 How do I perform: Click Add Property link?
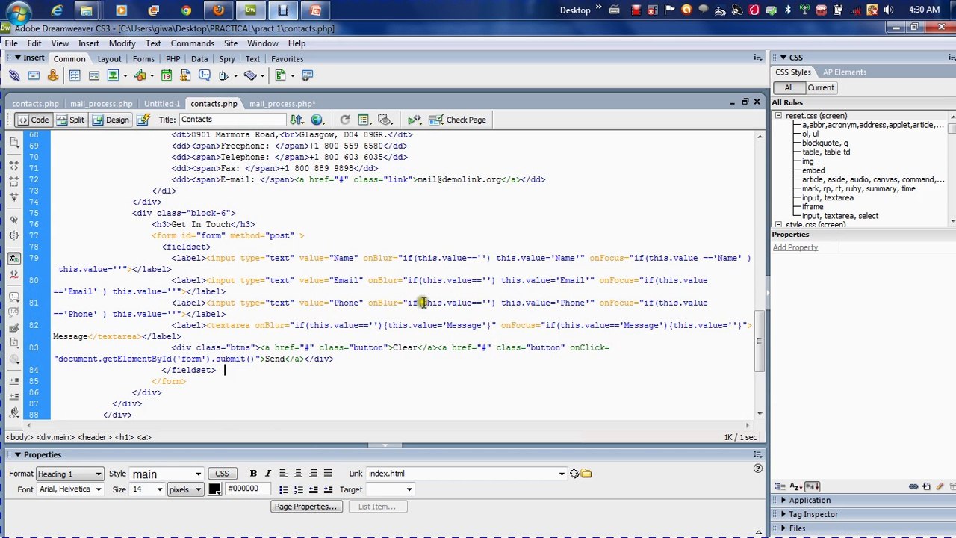click(x=795, y=247)
